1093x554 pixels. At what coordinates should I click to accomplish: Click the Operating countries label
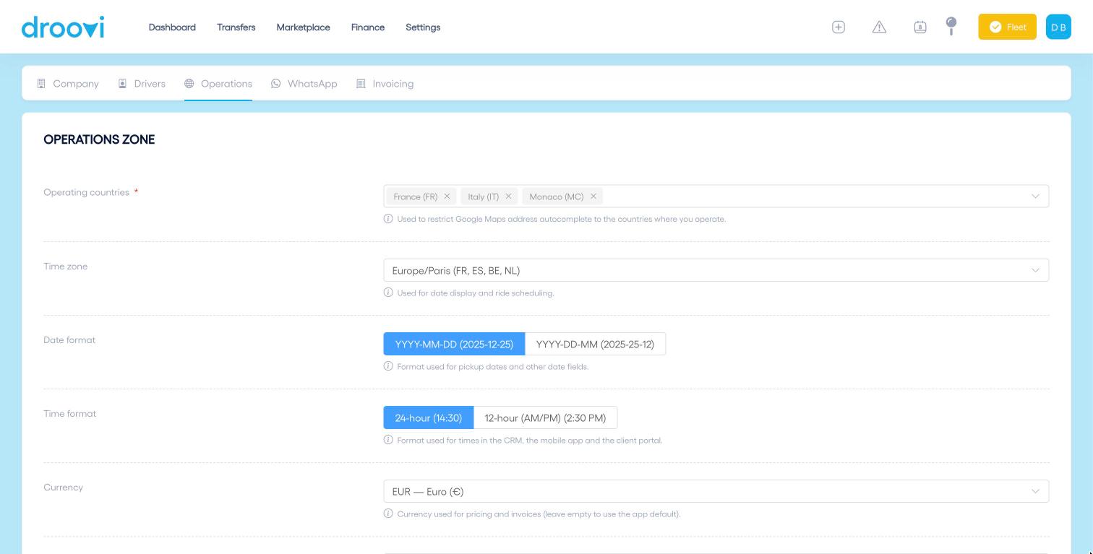[86, 192]
